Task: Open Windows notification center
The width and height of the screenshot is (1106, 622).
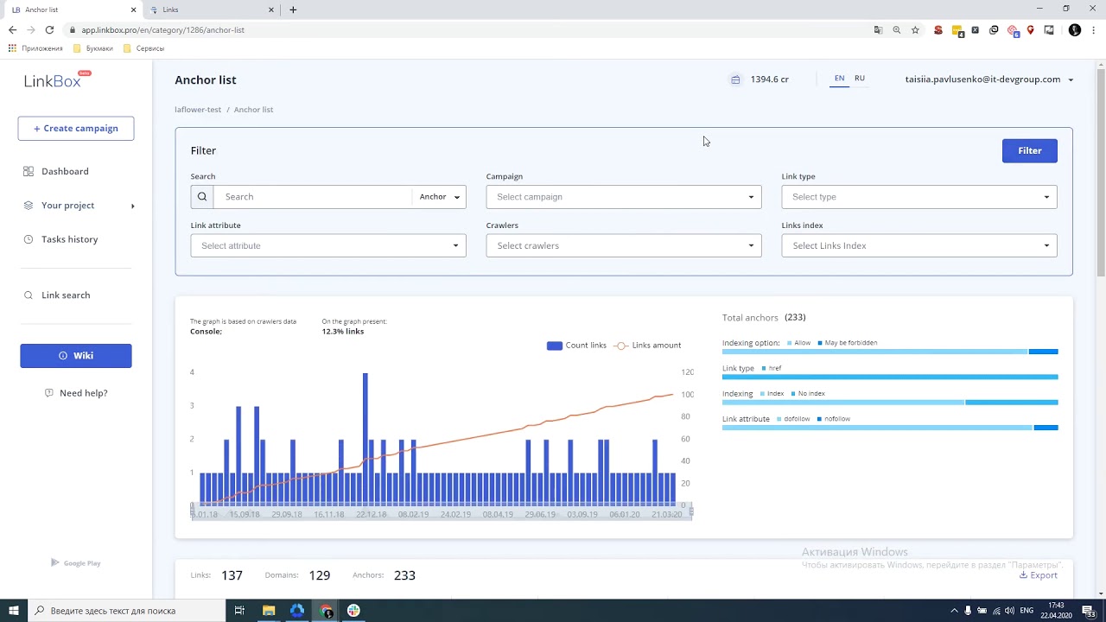Action: click(x=1090, y=611)
